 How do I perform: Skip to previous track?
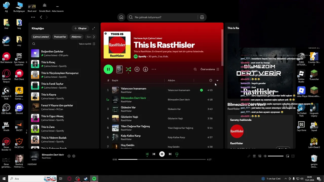(x=154, y=154)
